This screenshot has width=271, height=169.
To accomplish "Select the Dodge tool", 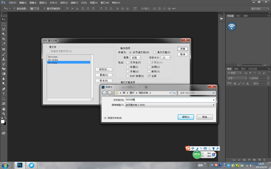I will 4,84.
